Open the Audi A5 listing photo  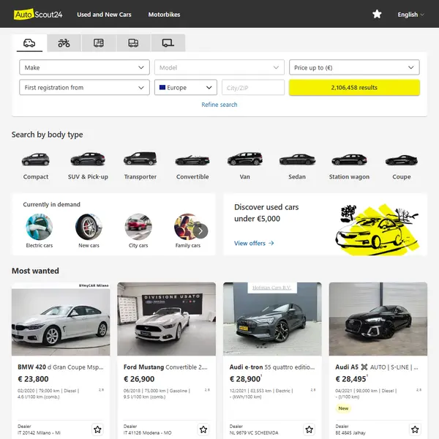(378, 319)
